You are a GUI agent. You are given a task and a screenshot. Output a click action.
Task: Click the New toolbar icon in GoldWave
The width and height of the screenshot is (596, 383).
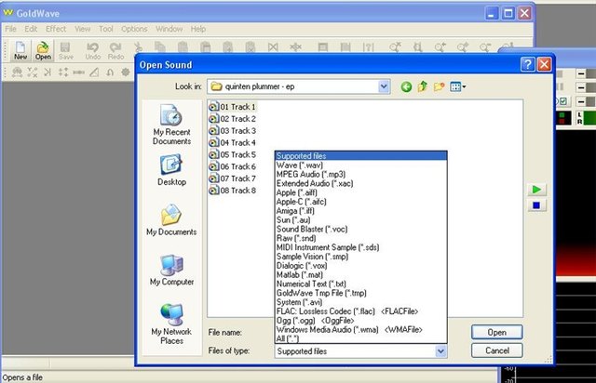click(x=20, y=51)
